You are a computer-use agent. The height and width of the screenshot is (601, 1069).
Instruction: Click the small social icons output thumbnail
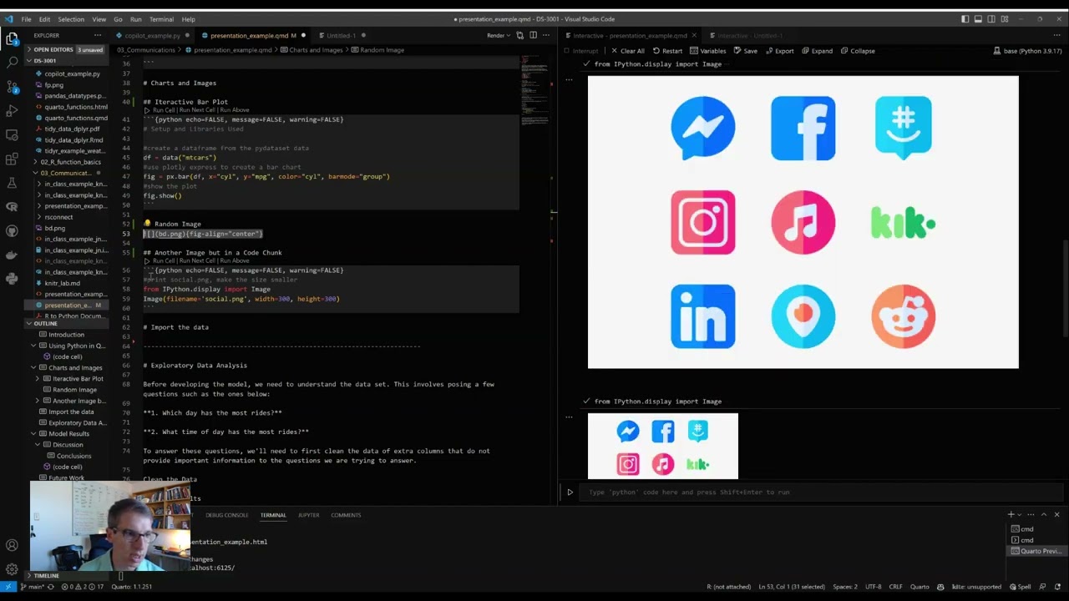663,447
